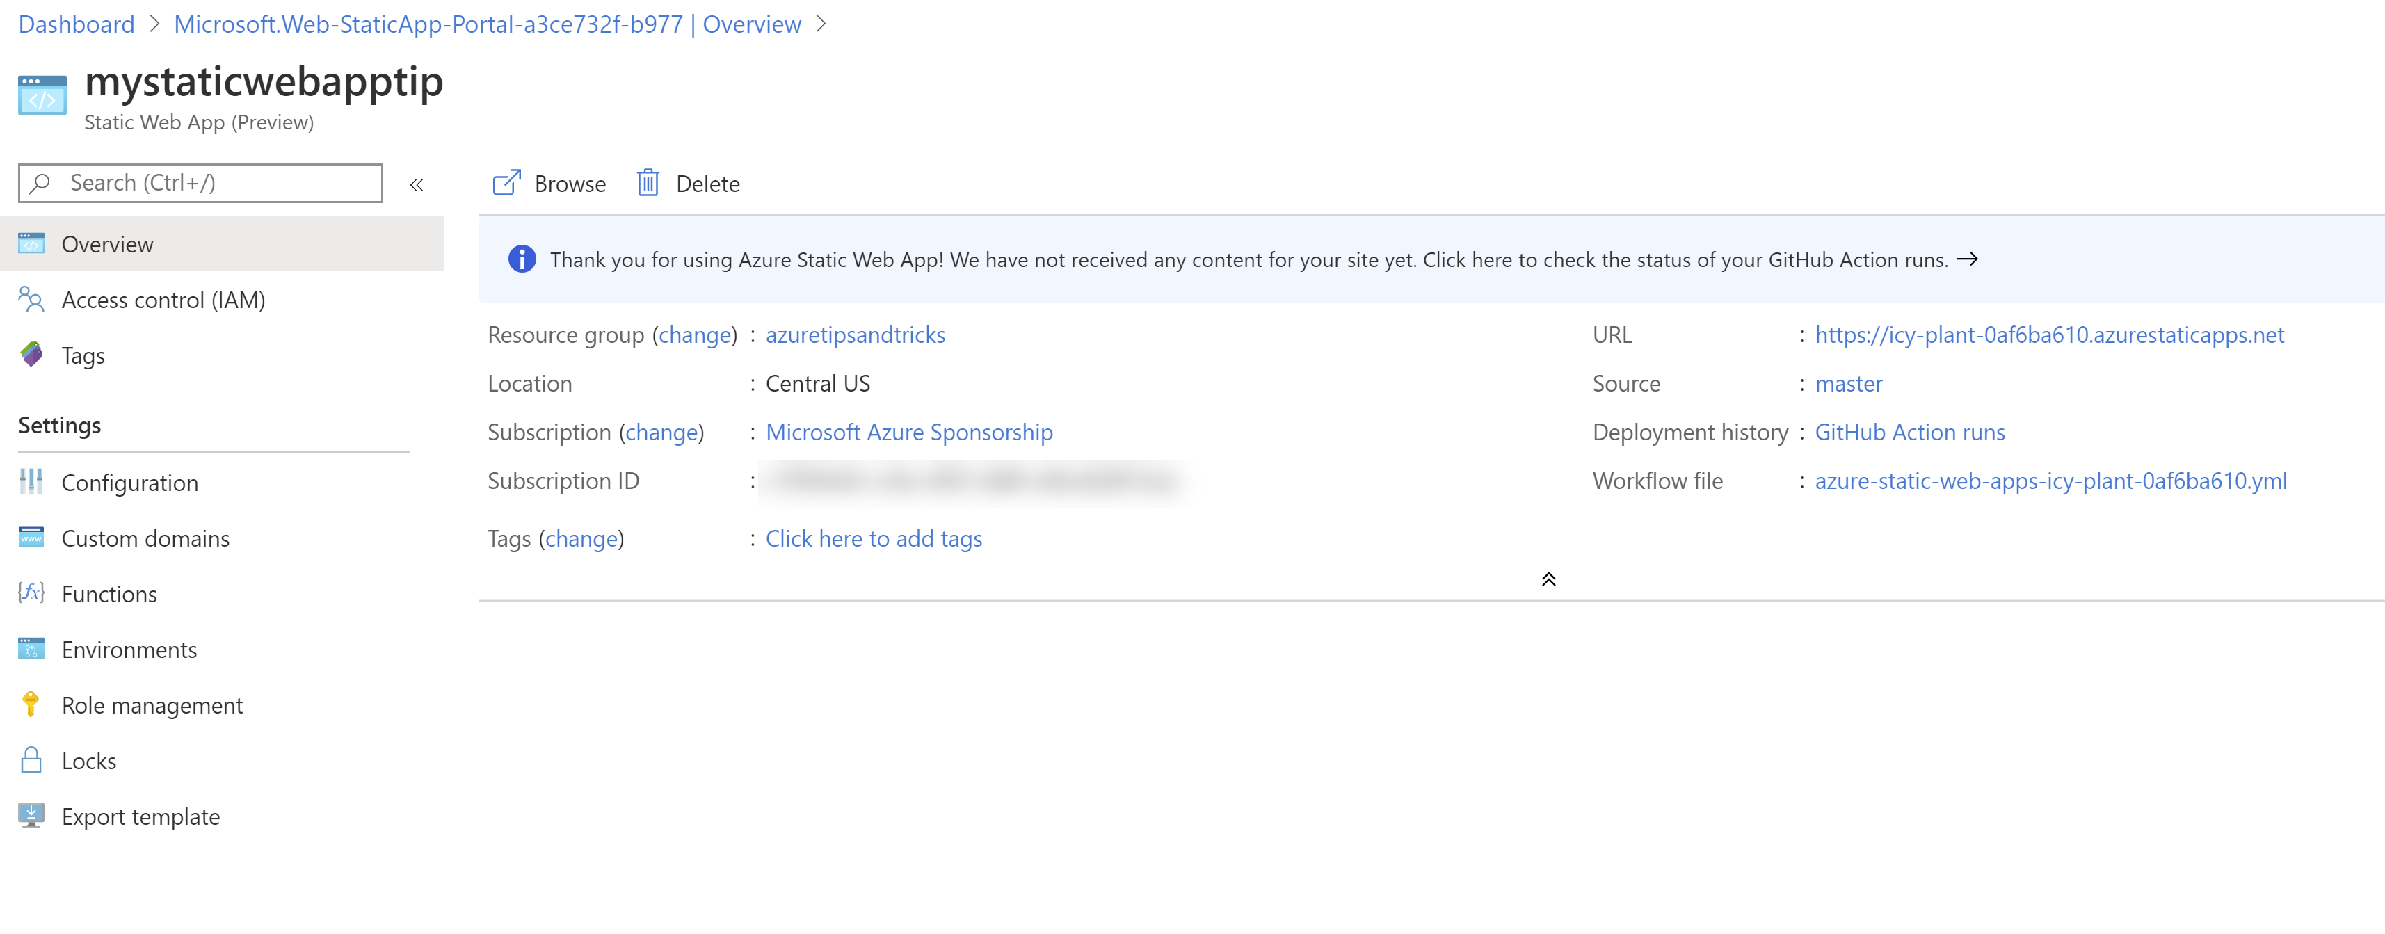Click the Environments icon
2385x934 pixels.
(x=31, y=649)
